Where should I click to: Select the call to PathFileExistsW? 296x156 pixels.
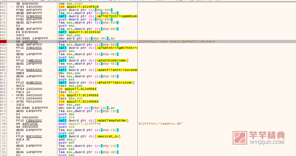coord(96,83)
